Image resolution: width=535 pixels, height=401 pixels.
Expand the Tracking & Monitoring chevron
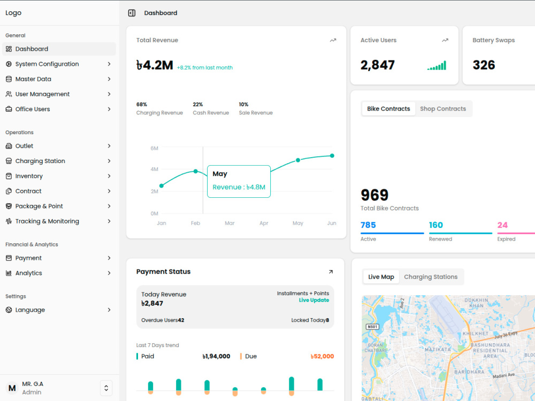point(109,221)
